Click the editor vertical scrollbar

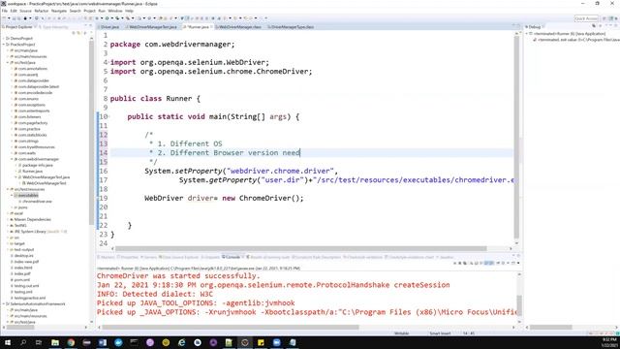click(x=516, y=139)
